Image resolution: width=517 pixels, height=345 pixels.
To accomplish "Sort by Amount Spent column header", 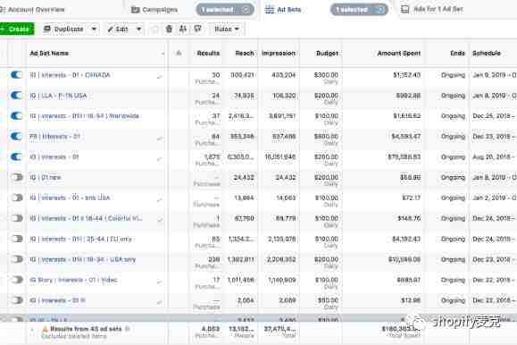I will [x=398, y=53].
